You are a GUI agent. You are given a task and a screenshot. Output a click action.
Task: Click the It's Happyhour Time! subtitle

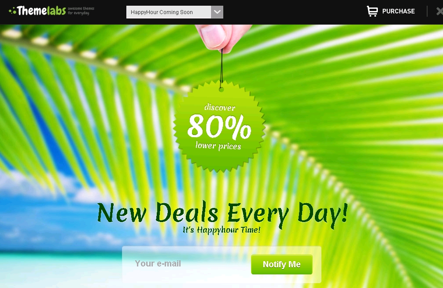click(x=221, y=230)
